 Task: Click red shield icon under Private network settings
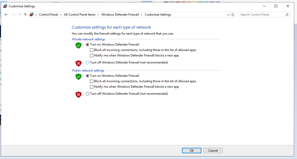pyautogui.click(x=78, y=63)
